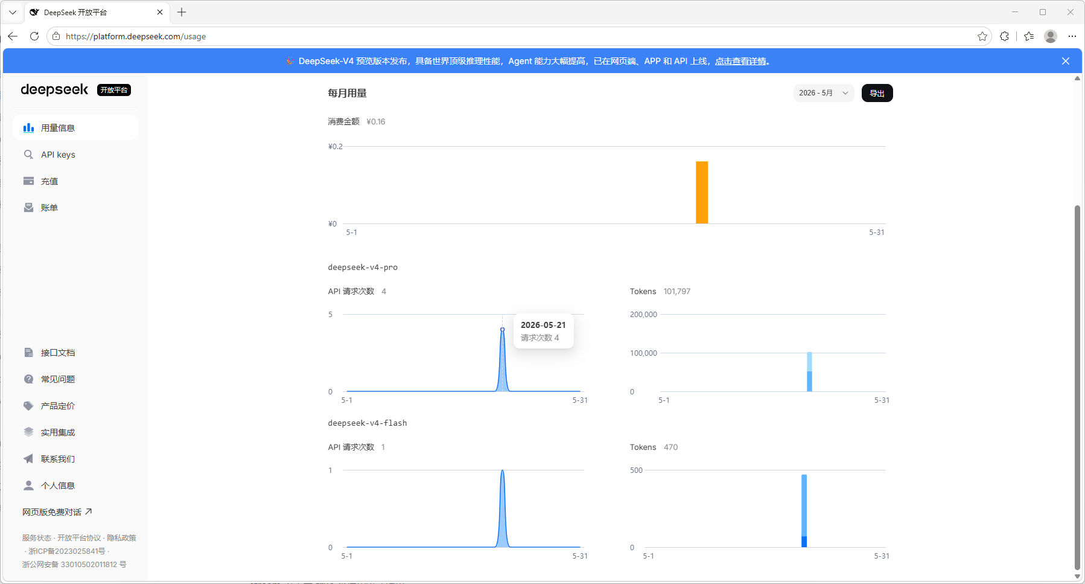Image resolution: width=1085 pixels, height=584 pixels.
Task: Open the 实用集成 integrations entry
Action: coord(75,432)
